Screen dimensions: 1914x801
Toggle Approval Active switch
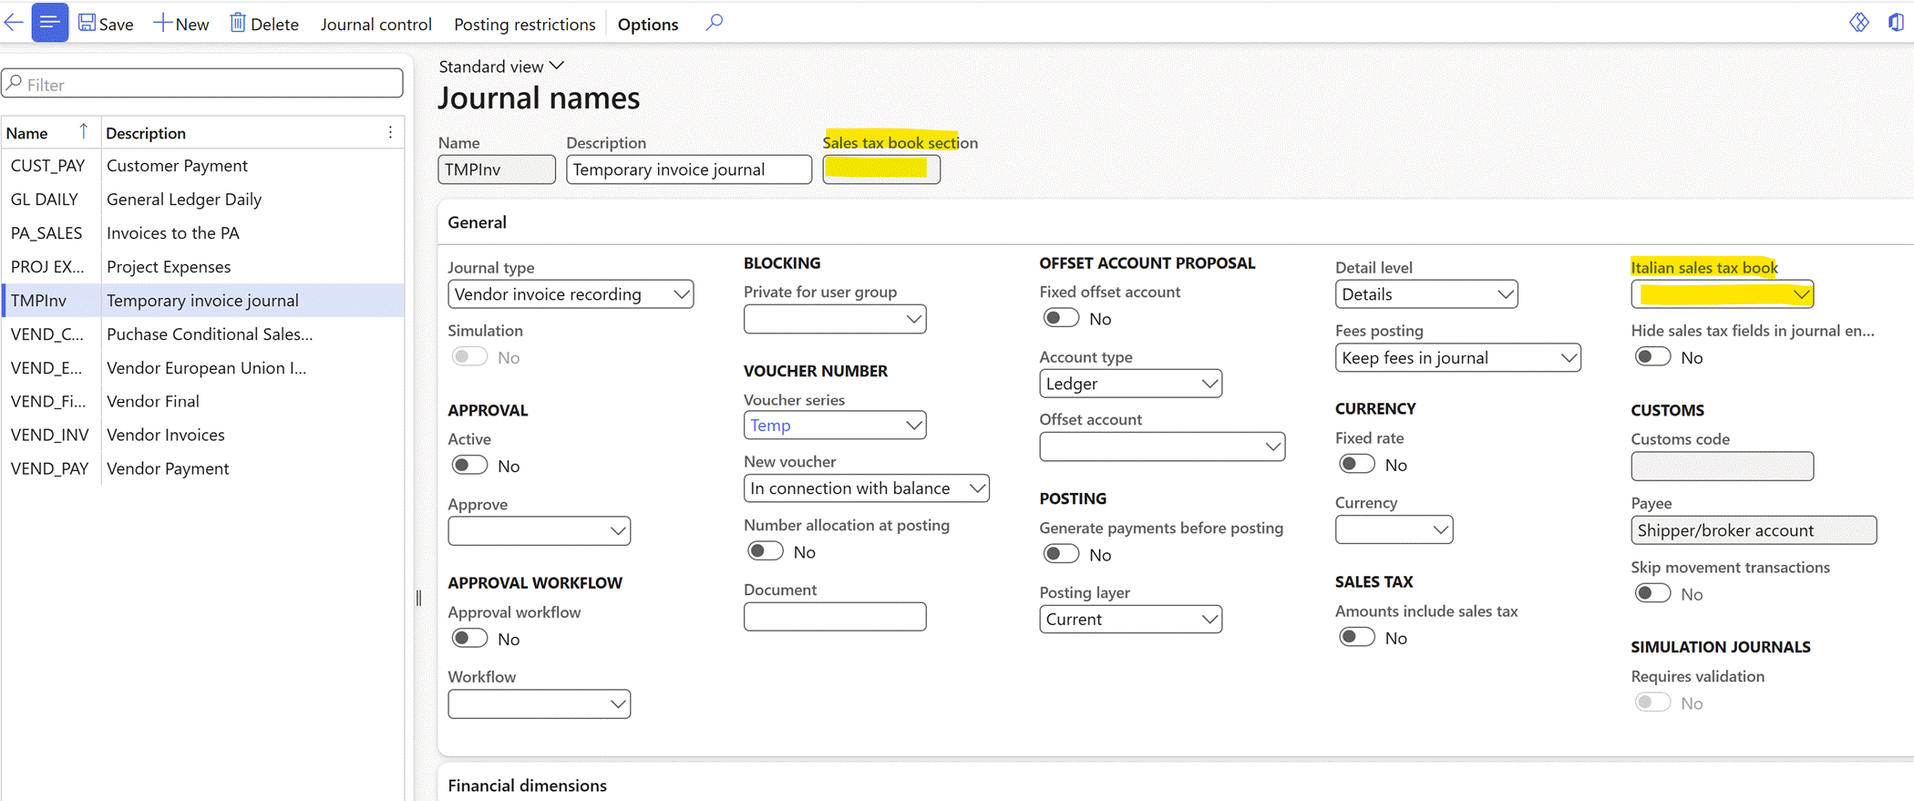pos(470,466)
